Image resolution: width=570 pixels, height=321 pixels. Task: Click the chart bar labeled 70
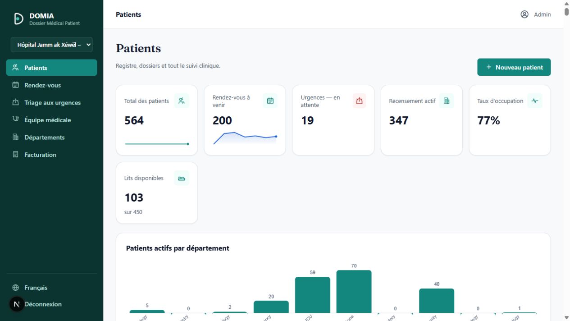coord(354,292)
